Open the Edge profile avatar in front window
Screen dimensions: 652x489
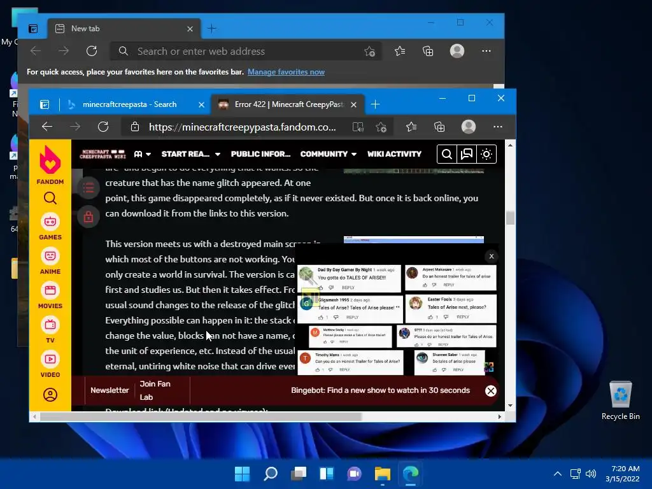point(469,127)
